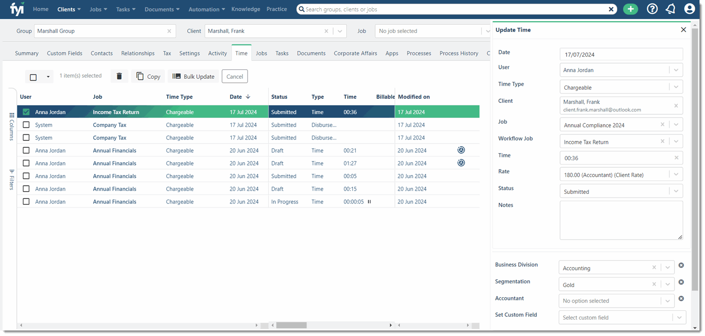Open the user profile avatar icon
The image size is (705, 336).
coord(689,9)
